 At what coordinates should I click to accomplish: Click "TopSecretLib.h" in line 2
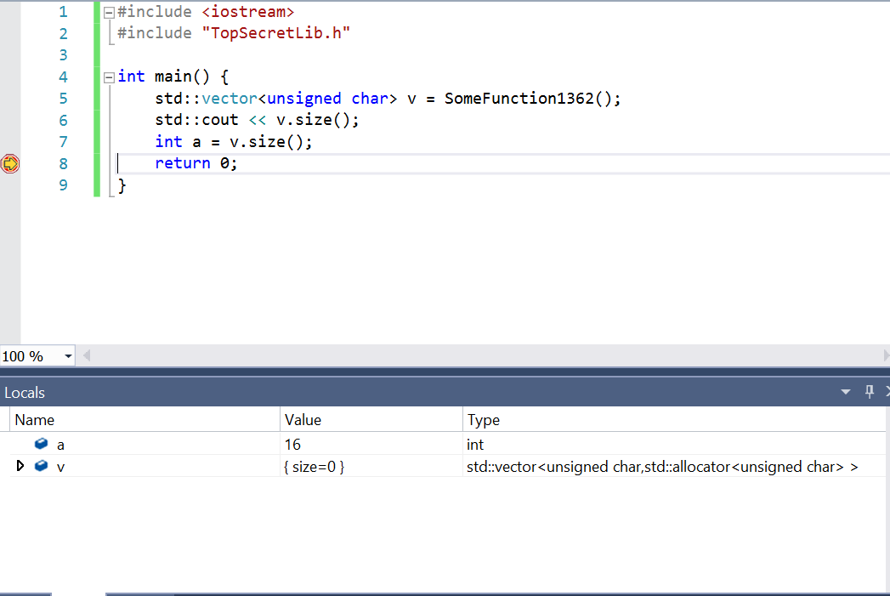click(x=276, y=33)
